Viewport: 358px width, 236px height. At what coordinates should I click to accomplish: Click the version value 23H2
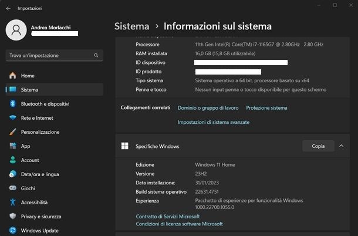click(201, 174)
